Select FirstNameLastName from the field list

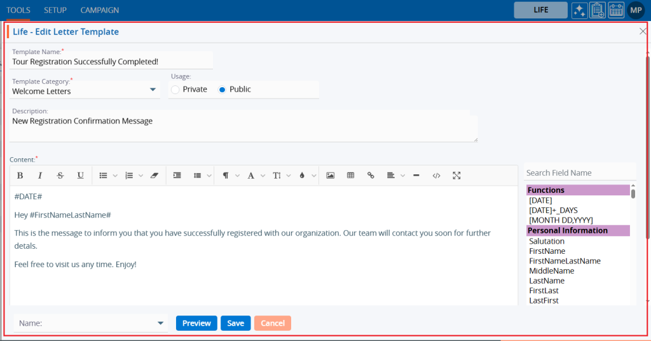565,261
